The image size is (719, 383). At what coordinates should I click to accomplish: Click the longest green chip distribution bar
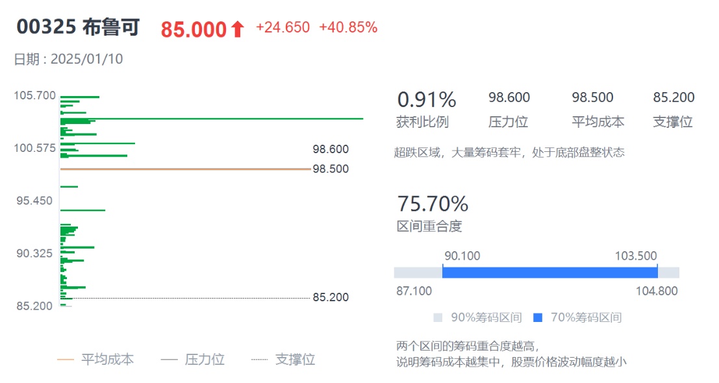[212, 119]
